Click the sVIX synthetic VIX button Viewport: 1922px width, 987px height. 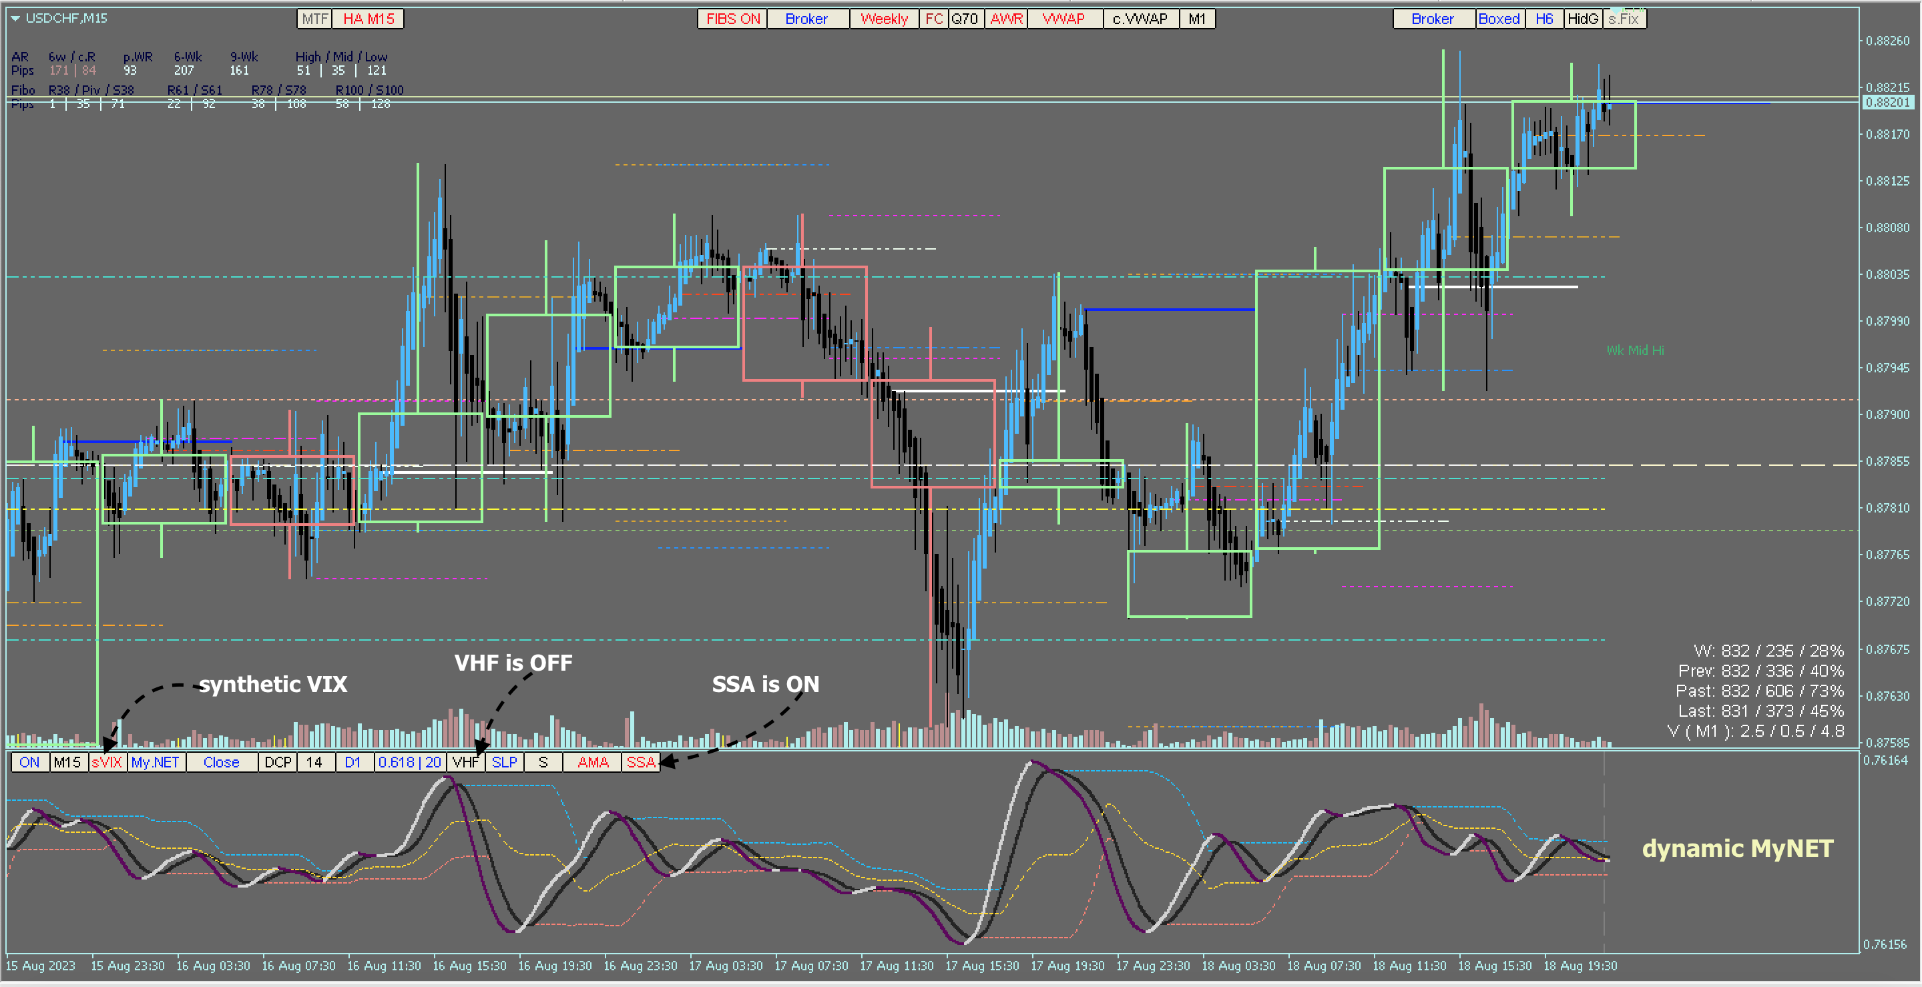pyautogui.click(x=107, y=761)
